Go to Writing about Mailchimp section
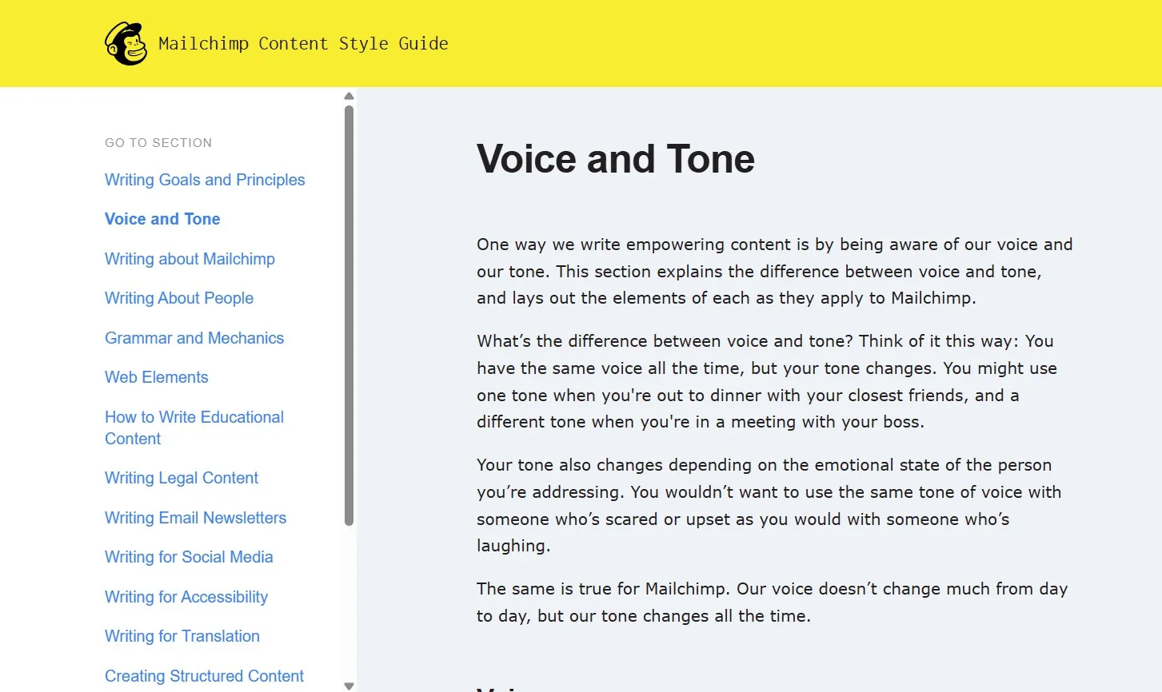Image resolution: width=1162 pixels, height=692 pixels. [190, 259]
